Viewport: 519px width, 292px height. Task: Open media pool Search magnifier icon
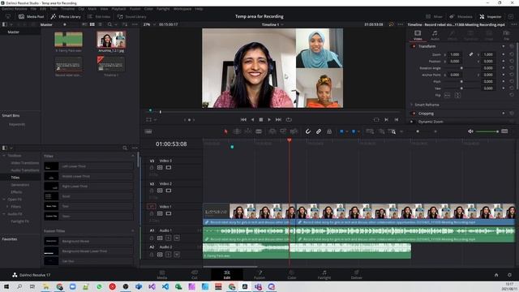point(109,24)
